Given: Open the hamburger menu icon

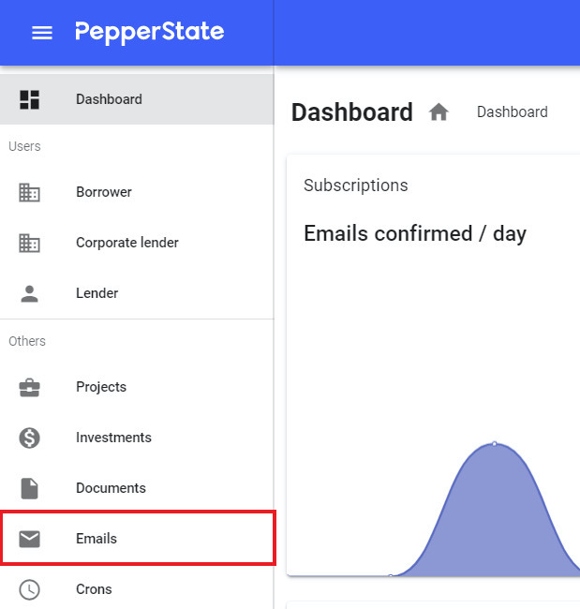Looking at the screenshot, I should [42, 33].
